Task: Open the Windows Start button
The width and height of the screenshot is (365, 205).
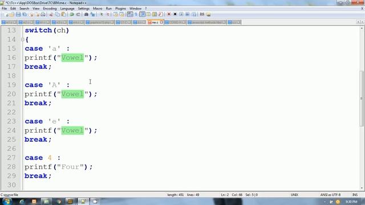Action: (x=7, y=201)
